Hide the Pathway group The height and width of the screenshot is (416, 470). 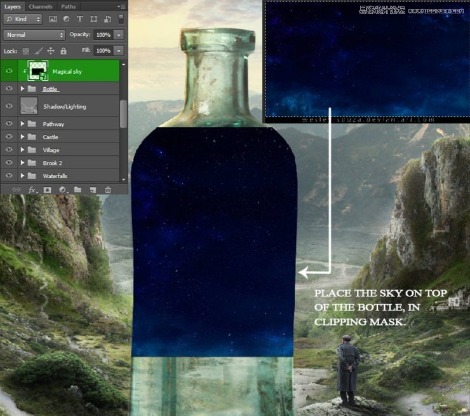point(9,123)
